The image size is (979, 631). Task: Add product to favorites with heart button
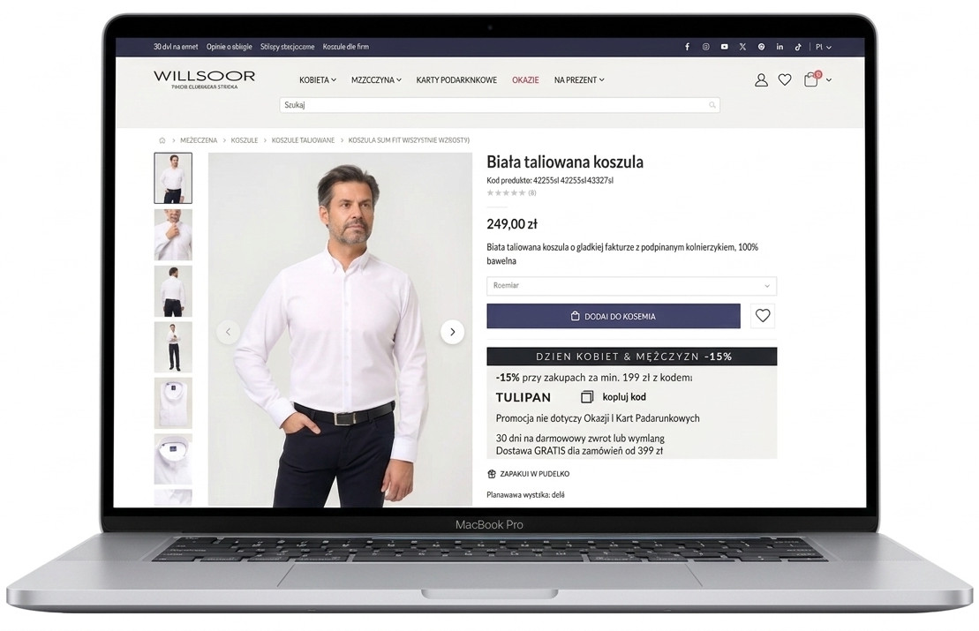[x=763, y=316]
